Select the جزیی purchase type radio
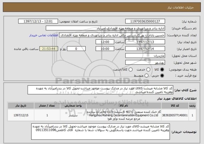Screen dimensions: 204x144 [x=162, y=76]
